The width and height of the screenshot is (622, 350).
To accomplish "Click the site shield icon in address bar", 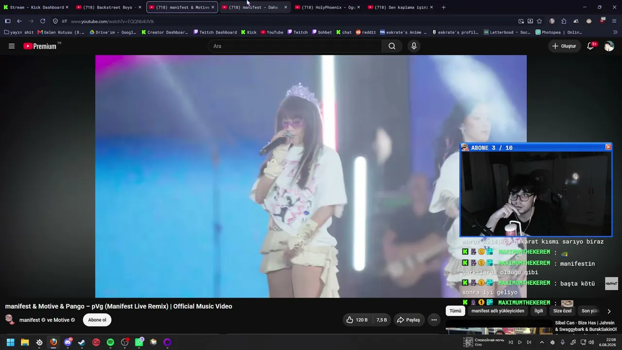I will [55, 21].
